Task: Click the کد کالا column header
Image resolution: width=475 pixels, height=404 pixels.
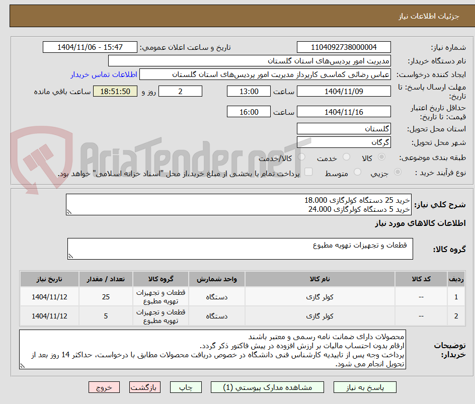Action: pos(421,279)
